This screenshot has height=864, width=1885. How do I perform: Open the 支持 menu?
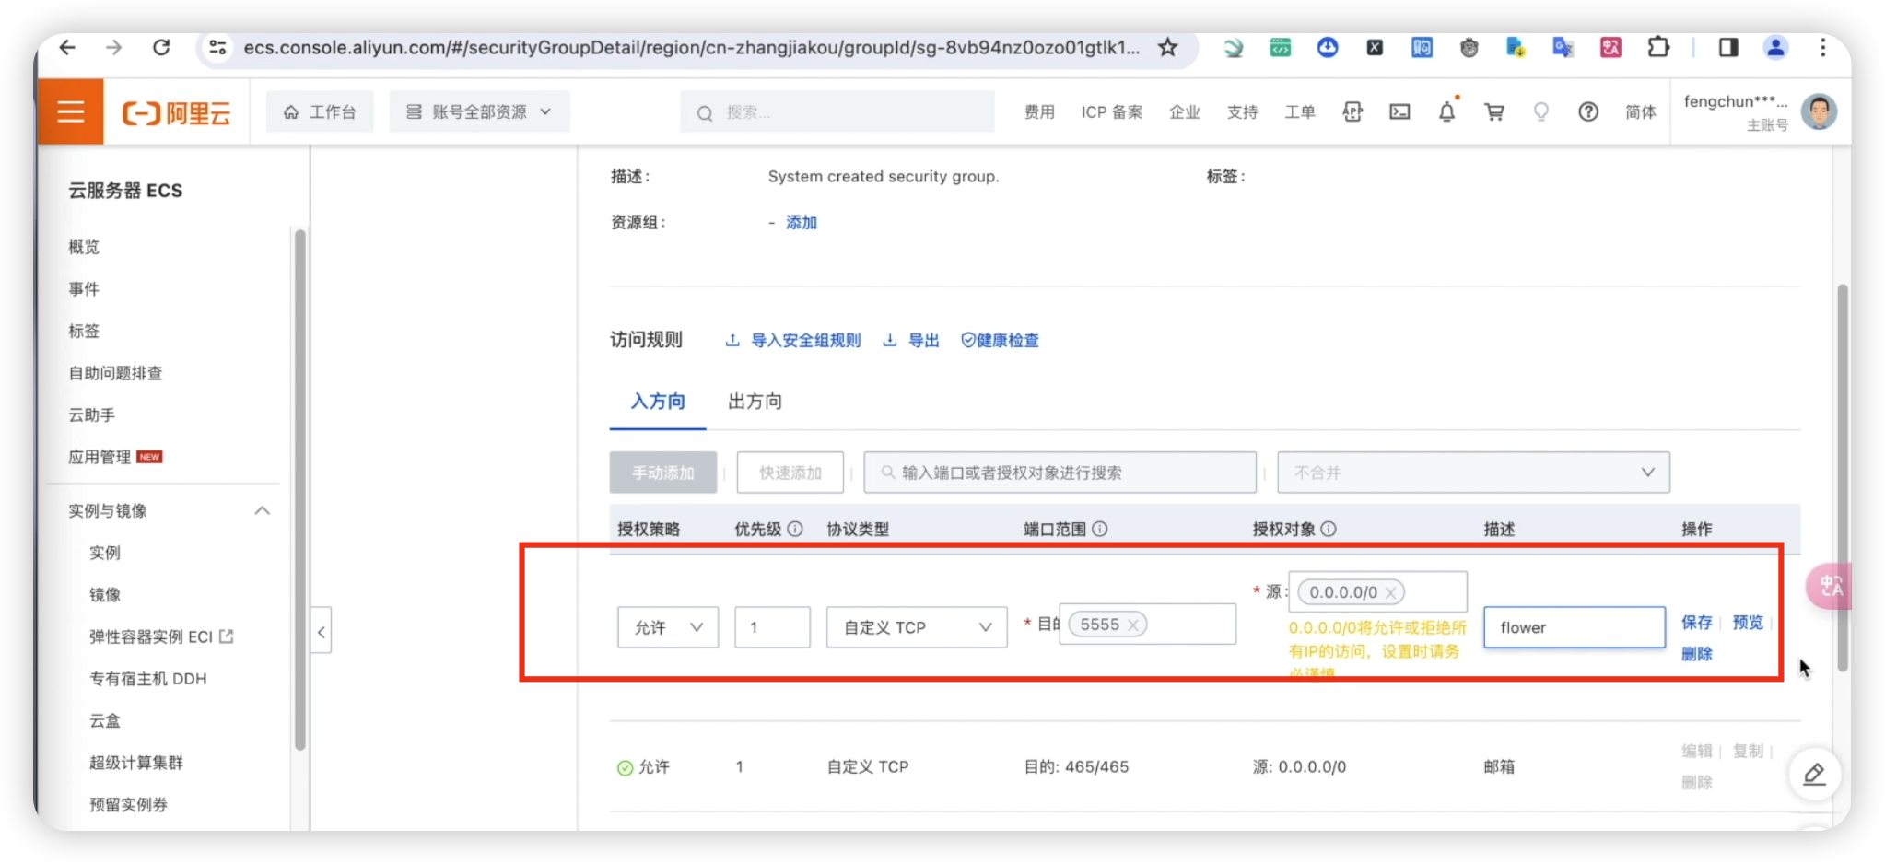pyautogui.click(x=1242, y=112)
